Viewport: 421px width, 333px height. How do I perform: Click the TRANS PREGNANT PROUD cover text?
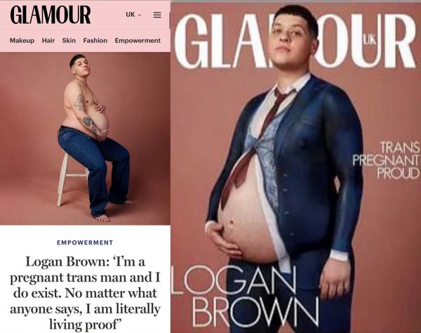(386, 160)
